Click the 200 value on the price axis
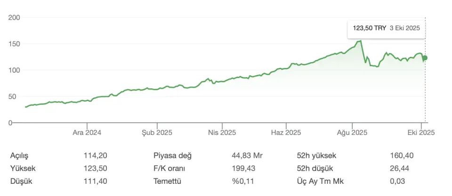Screen dimensions: 452x196 (14, 17)
